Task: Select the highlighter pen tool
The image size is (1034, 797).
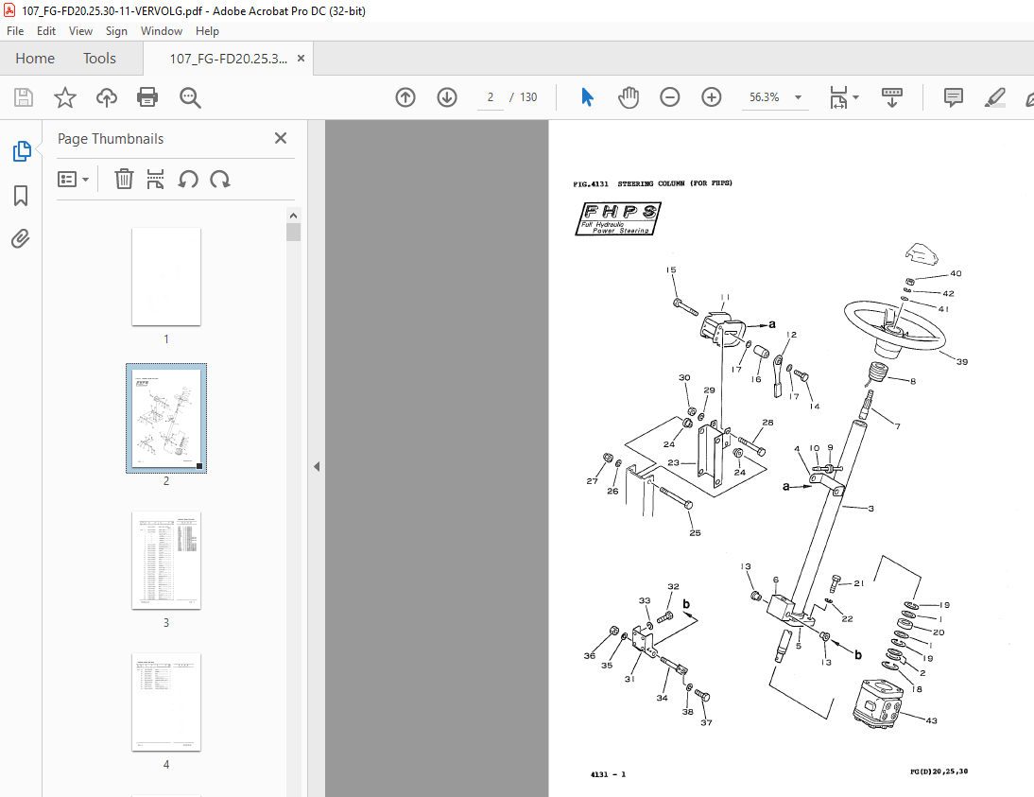Action: (x=994, y=97)
